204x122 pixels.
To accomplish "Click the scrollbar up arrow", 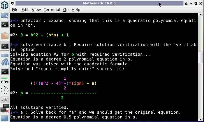I will [200, 14].
